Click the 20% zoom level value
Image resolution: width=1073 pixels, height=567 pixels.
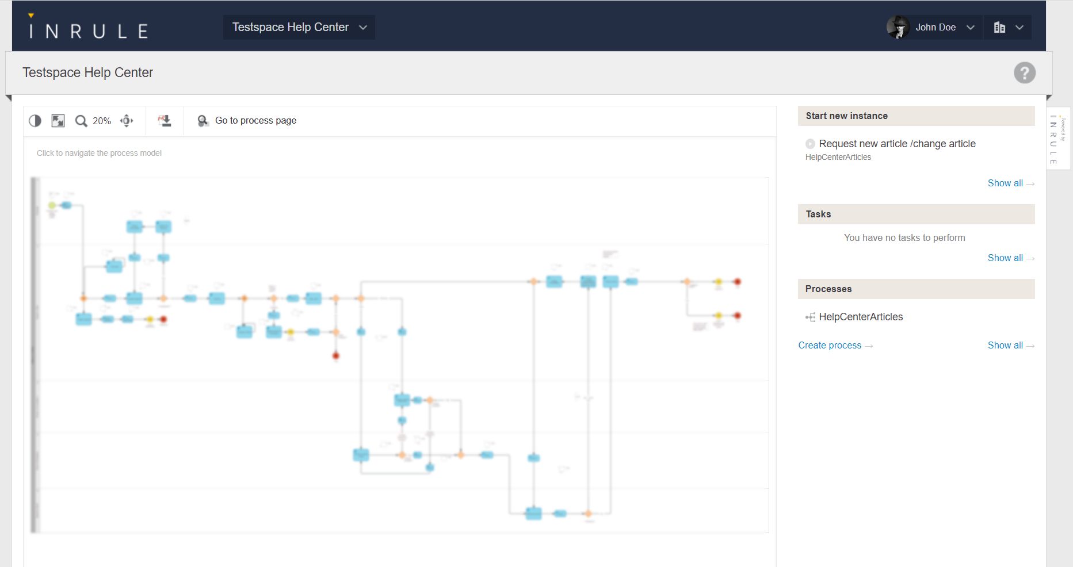coord(102,121)
